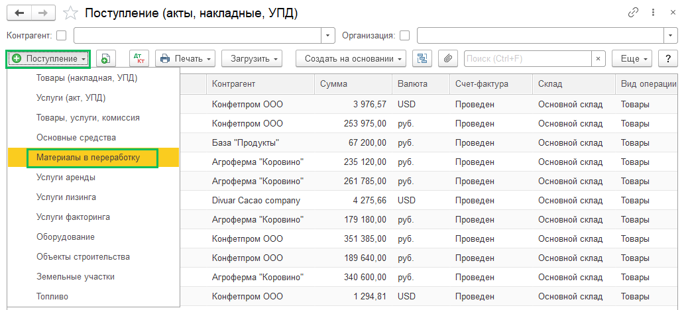This screenshot has height=310, width=688.
Task: Get the link with the chain icon
Action: click(x=633, y=13)
